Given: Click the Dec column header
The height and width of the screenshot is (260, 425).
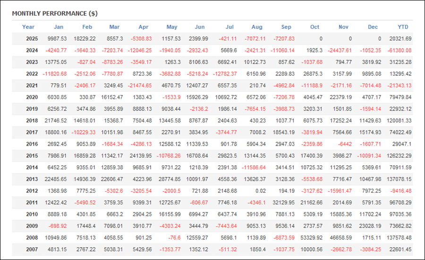Looking at the screenshot, I should pyautogui.click(x=374, y=27).
